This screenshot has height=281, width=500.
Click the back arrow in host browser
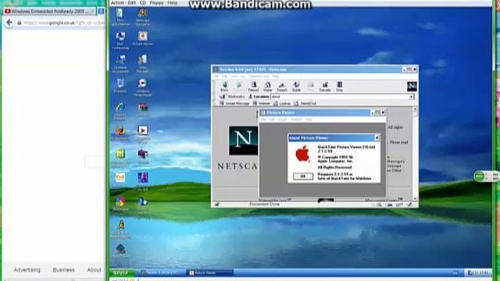(9, 23)
